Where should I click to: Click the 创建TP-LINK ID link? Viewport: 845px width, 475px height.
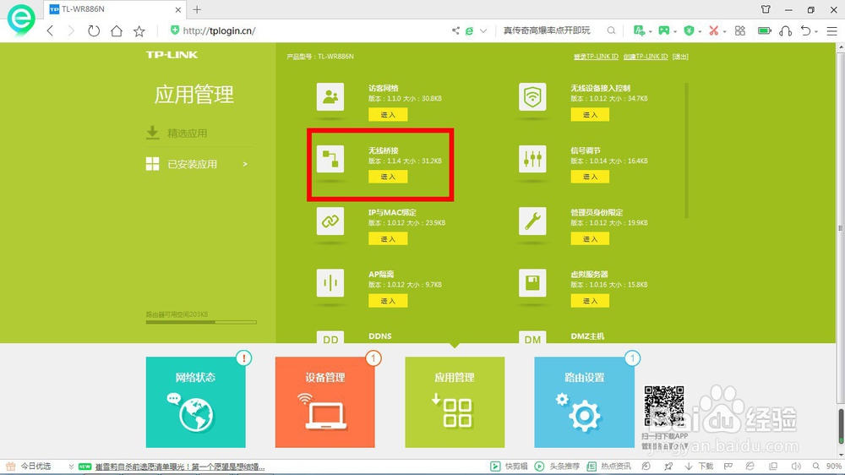[x=646, y=56]
